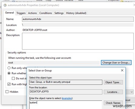Open the History (disabled) tab
135x109 pixels.
point(76,13)
